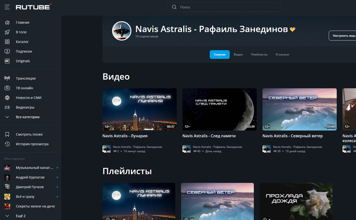The width and height of the screenshot is (356, 220).
Task: Play the Северный ветер video thumbnail
Action: tap(300, 109)
